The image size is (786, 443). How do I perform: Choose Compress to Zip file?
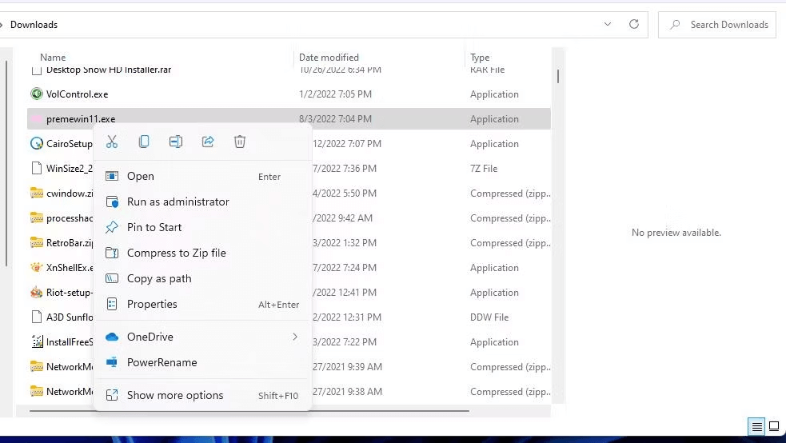(x=202, y=253)
